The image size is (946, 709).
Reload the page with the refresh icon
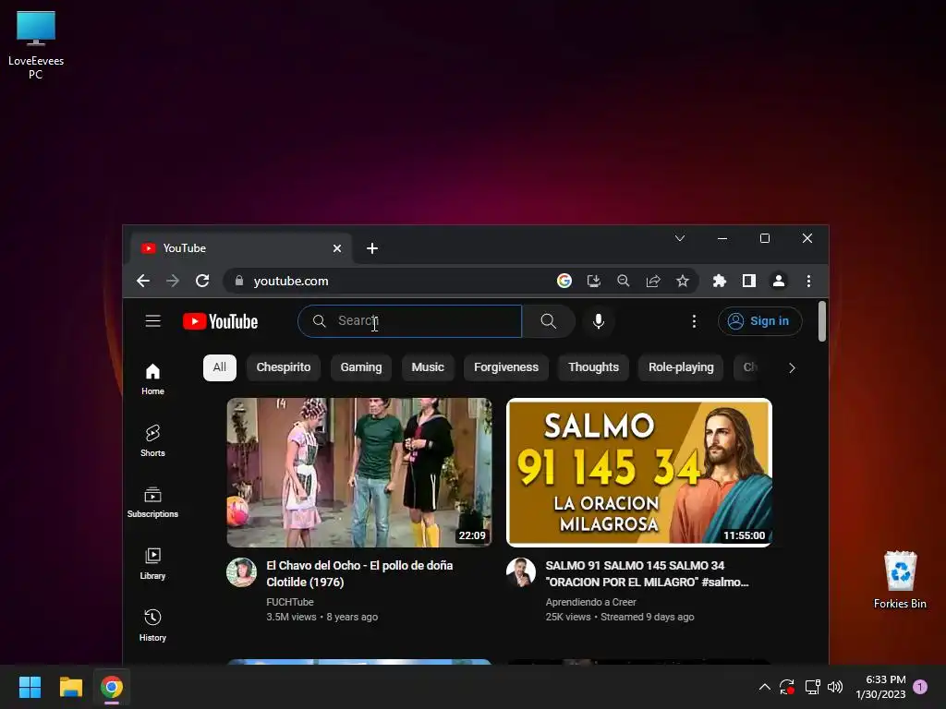click(202, 281)
